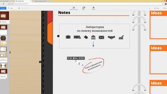Reload the page in the browser
Viewport: 167px width, 94px height.
point(4,4)
